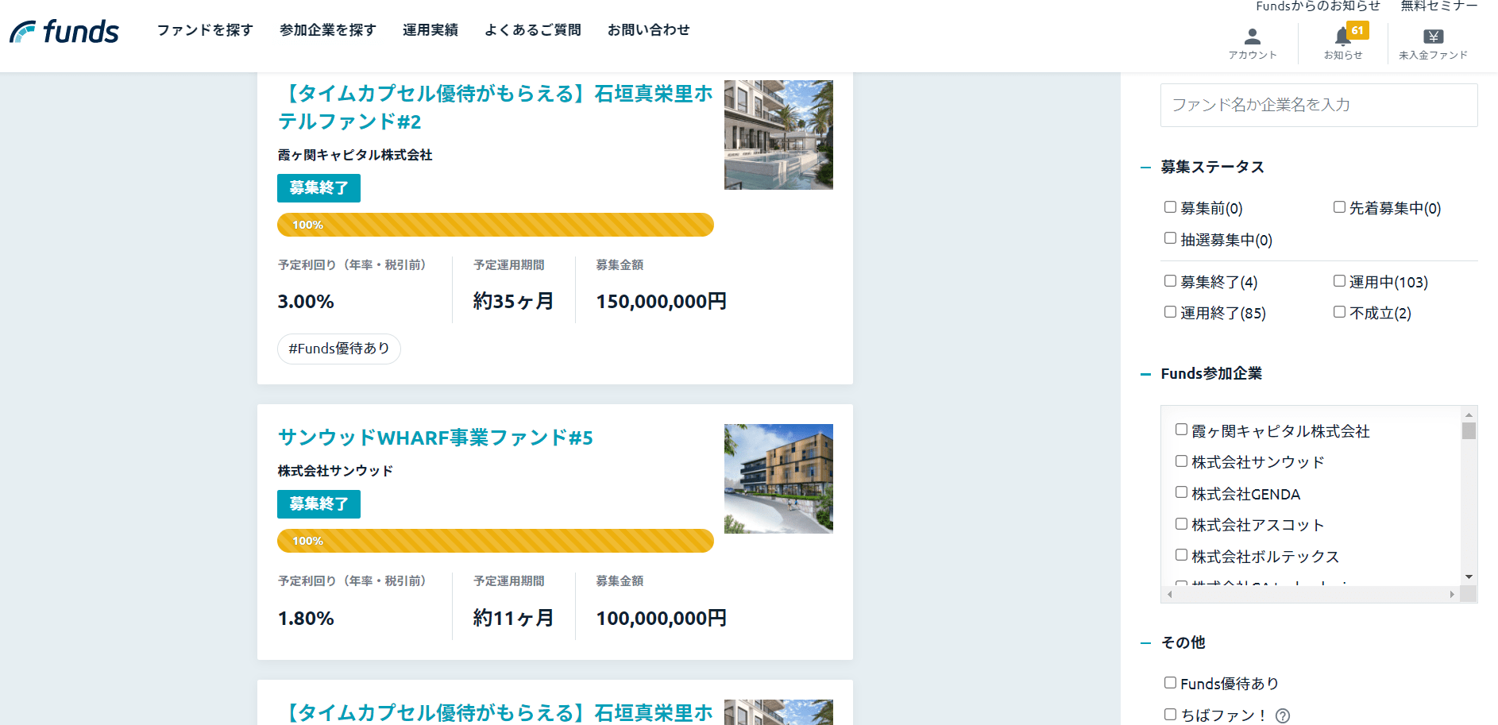
Task: Click 100% progress bar of サンウッドWHARF fund
Action: pos(496,541)
